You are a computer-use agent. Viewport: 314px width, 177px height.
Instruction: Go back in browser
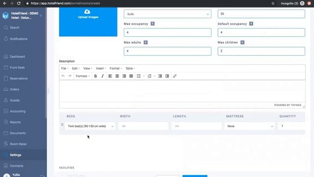(x=4, y=3)
